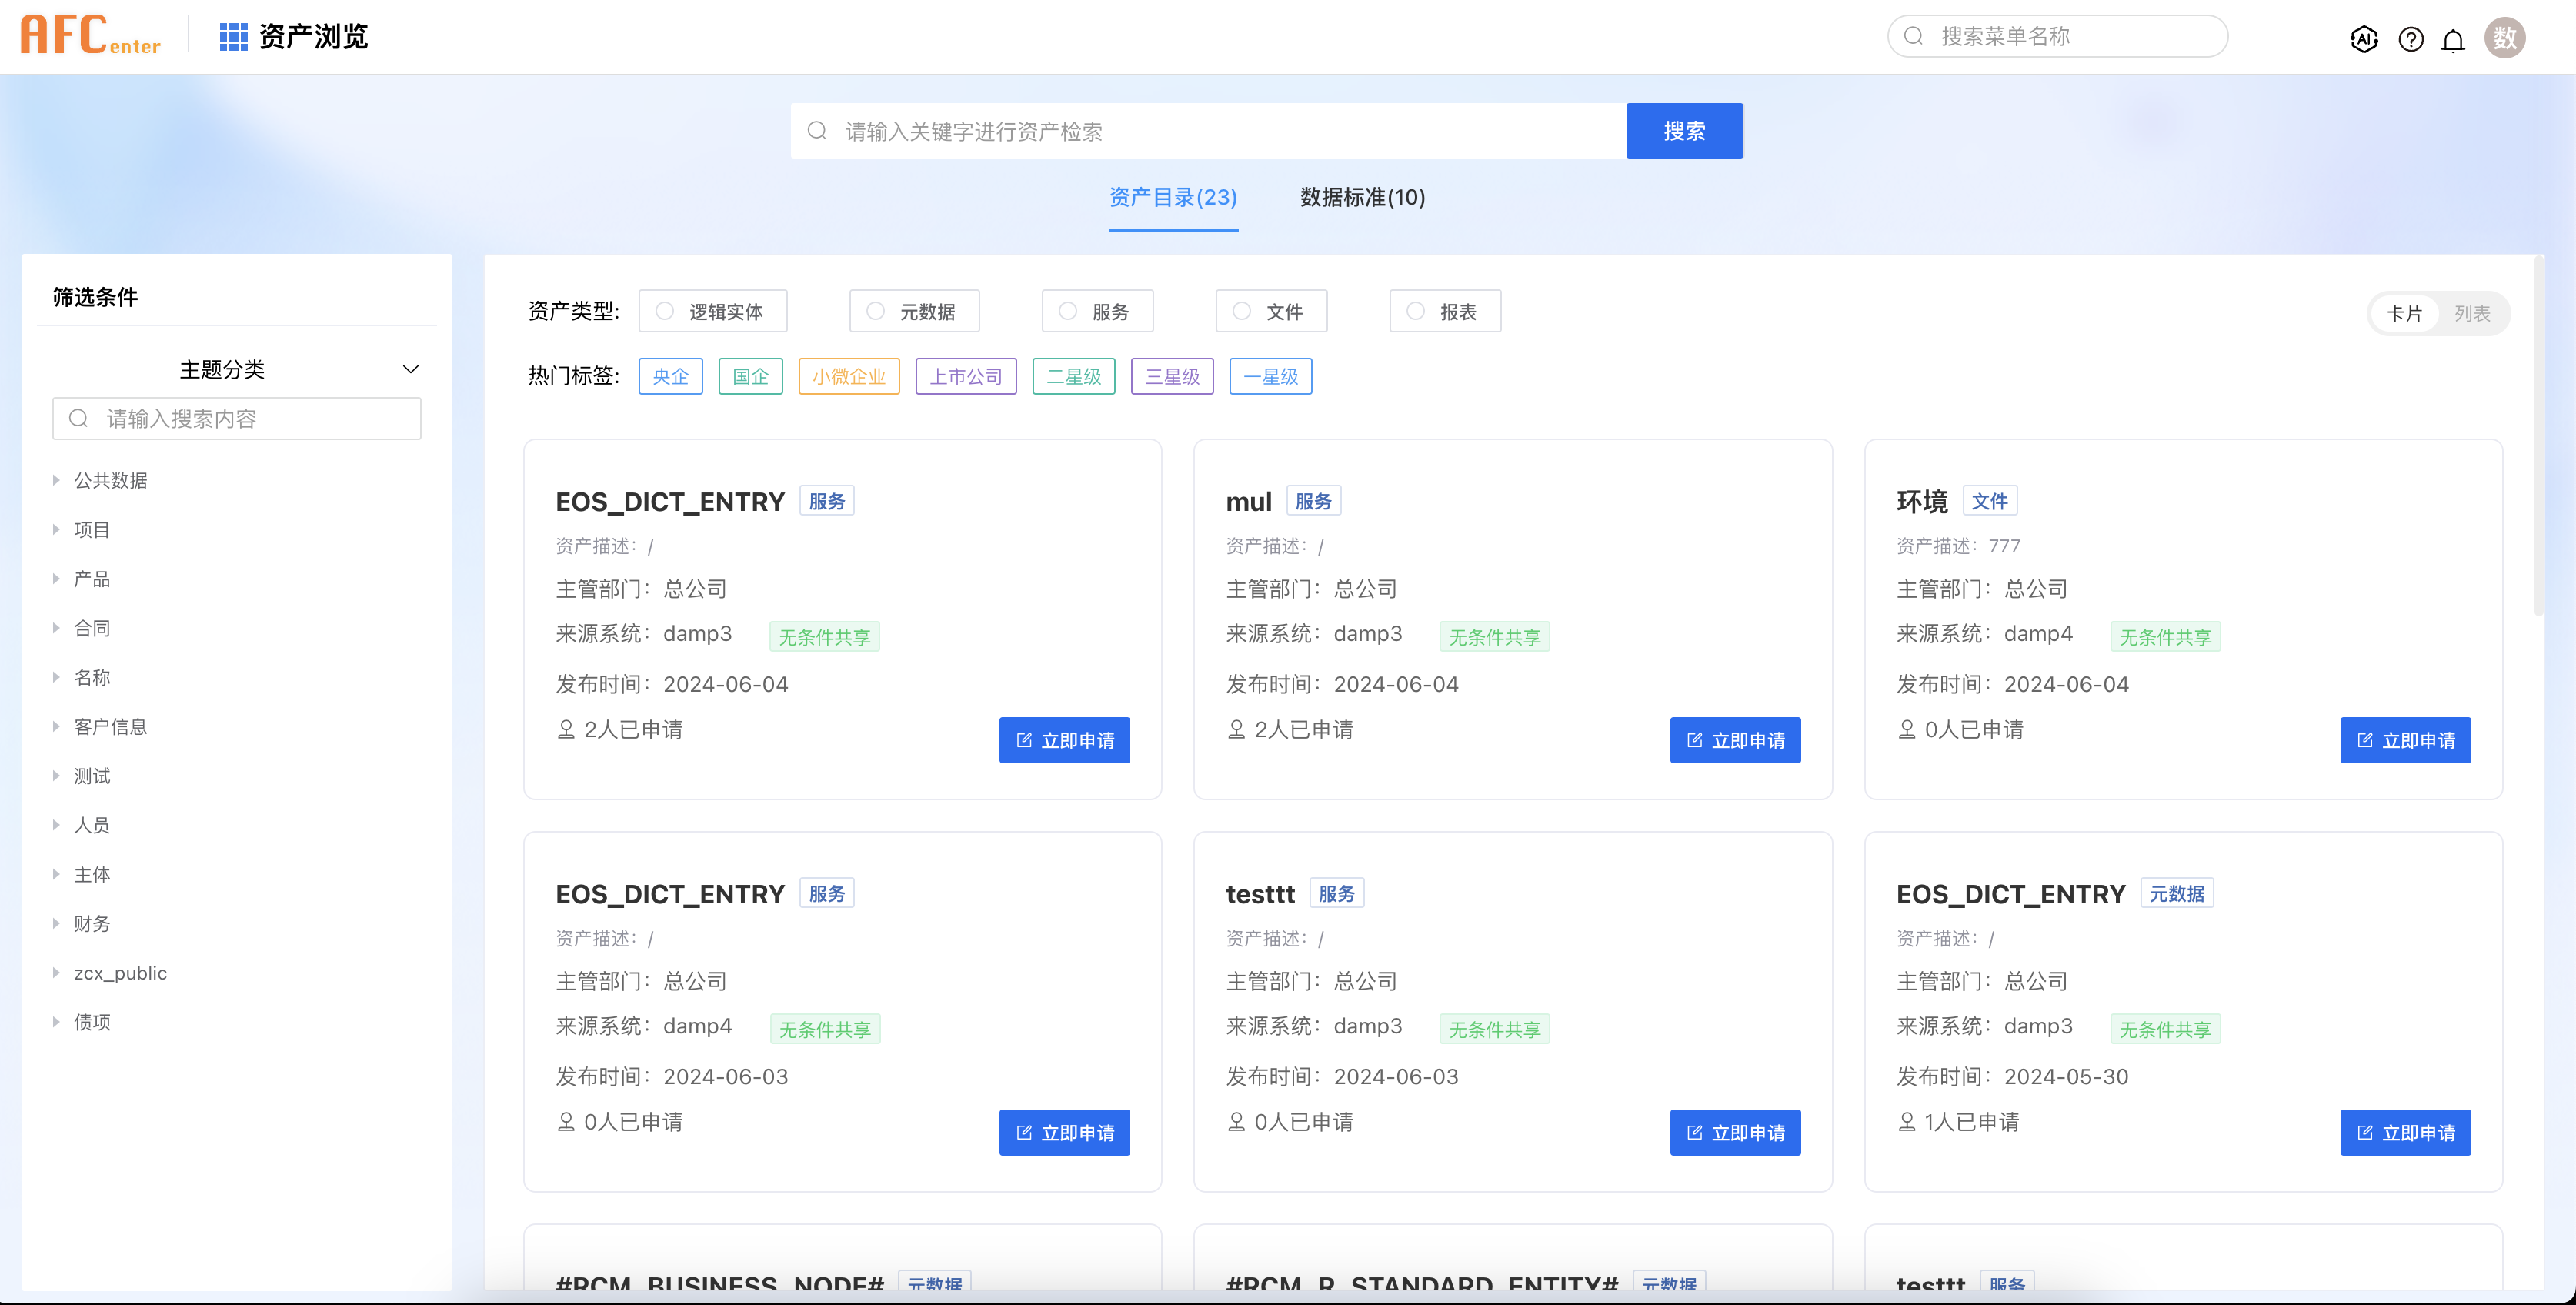Click applicant icon on 环境 card

[x=1907, y=729]
